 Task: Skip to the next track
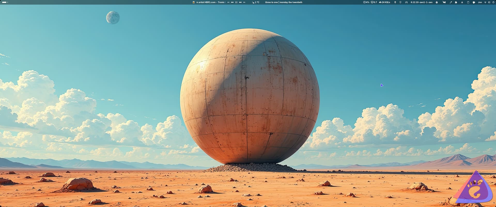pos(240,2)
